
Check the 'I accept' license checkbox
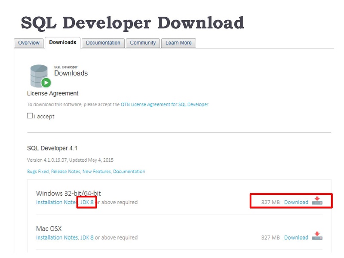coord(30,116)
